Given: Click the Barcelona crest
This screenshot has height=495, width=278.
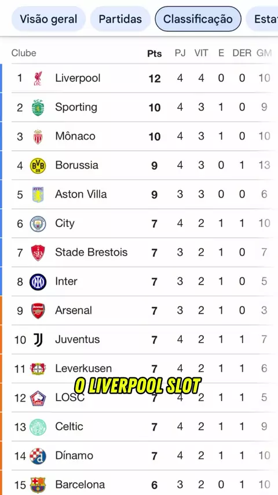Looking at the screenshot, I should coord(38,485).
